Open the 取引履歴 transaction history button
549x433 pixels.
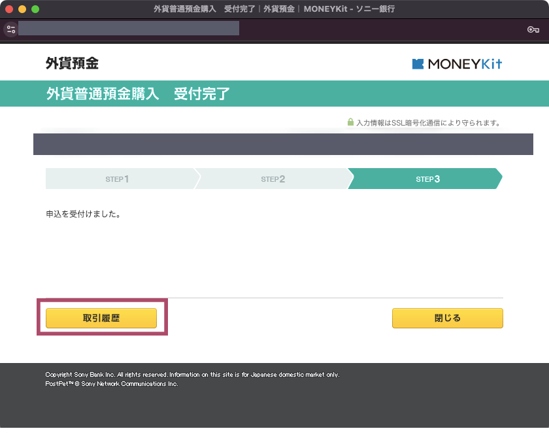[x=101, y=318]
